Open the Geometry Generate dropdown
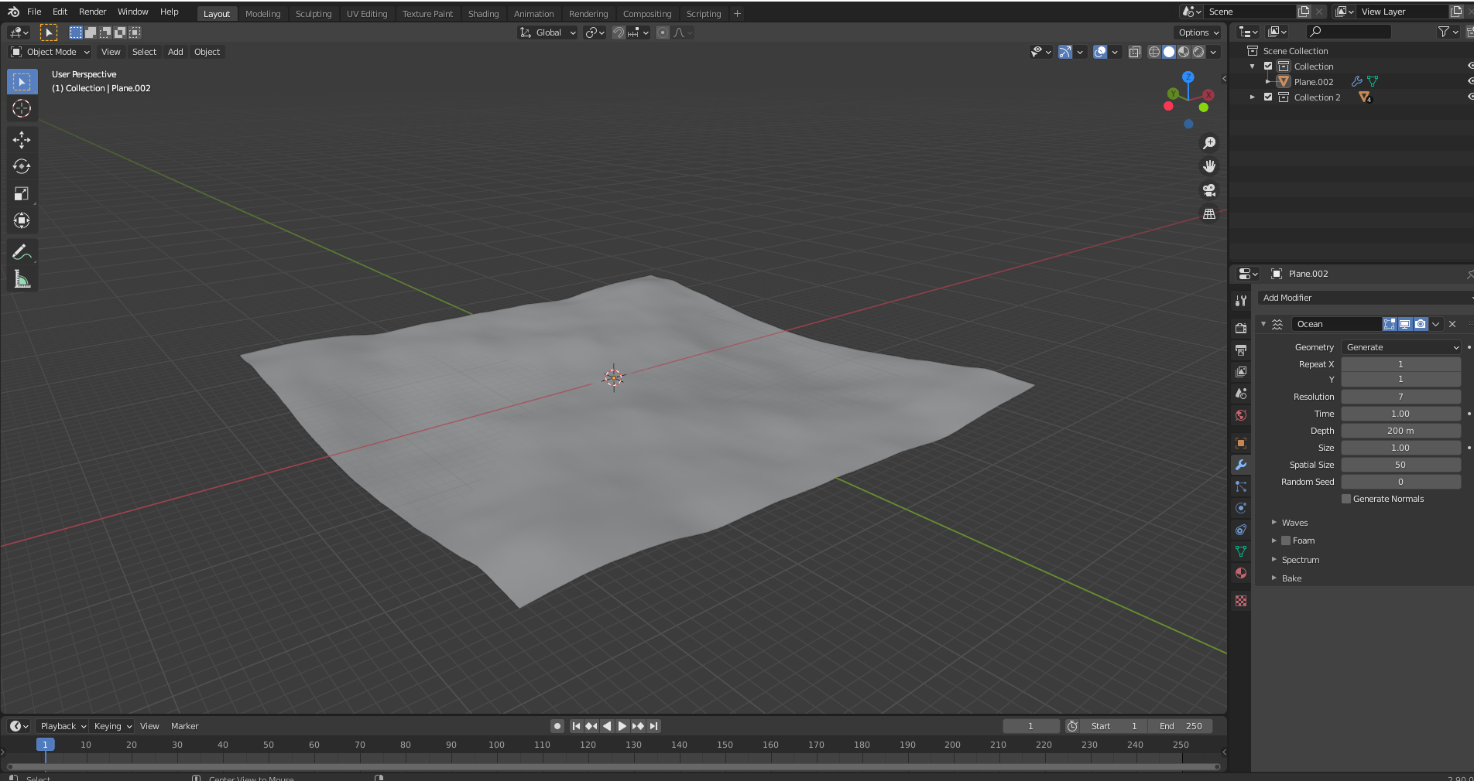This screenshot has width=1474, height=781. click(x=1400, y=347)
